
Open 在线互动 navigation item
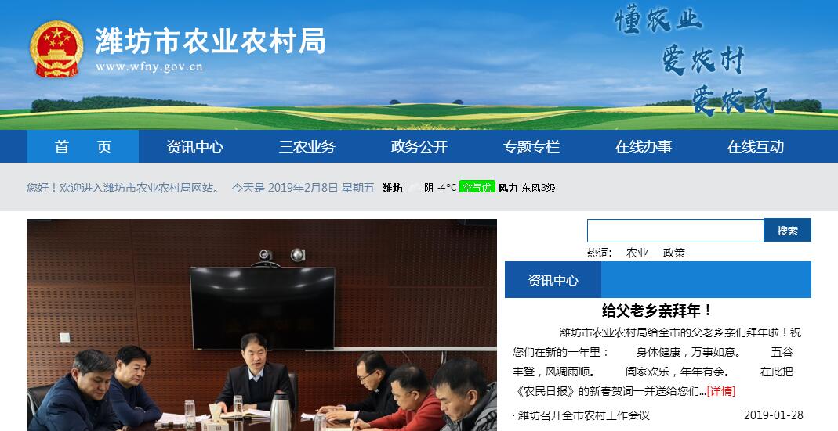point(755,146)
